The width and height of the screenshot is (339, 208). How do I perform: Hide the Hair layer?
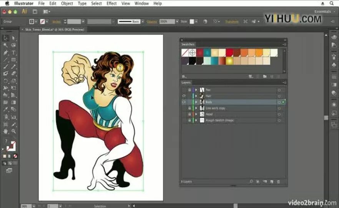[184, 96]
